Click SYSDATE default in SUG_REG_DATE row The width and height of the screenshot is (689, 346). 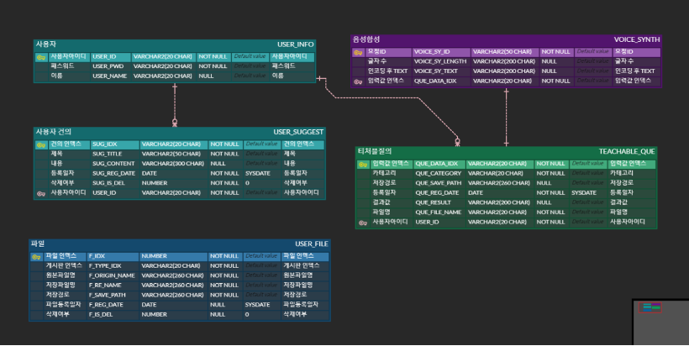[258, 174]
